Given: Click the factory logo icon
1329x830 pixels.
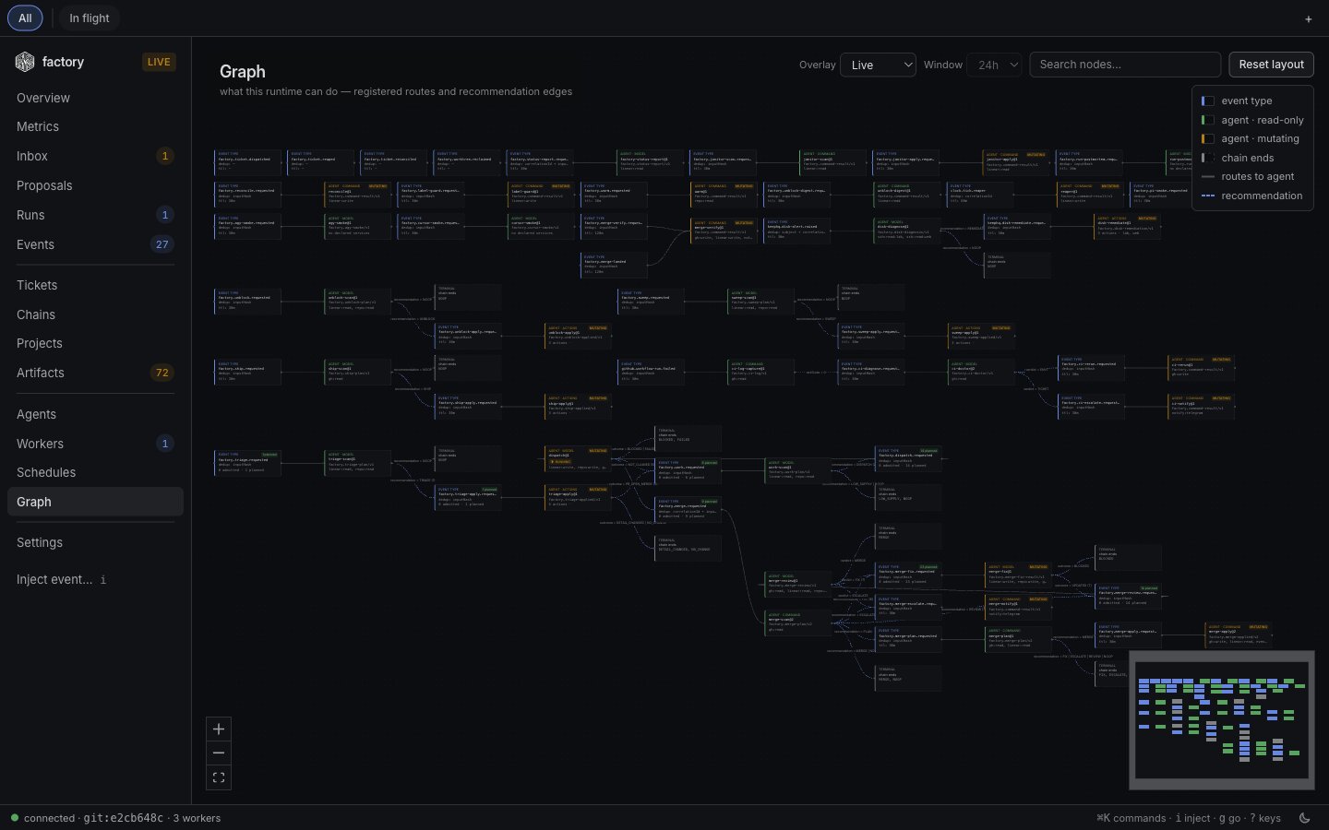Looking at the screenshot, I should point(25,62).
